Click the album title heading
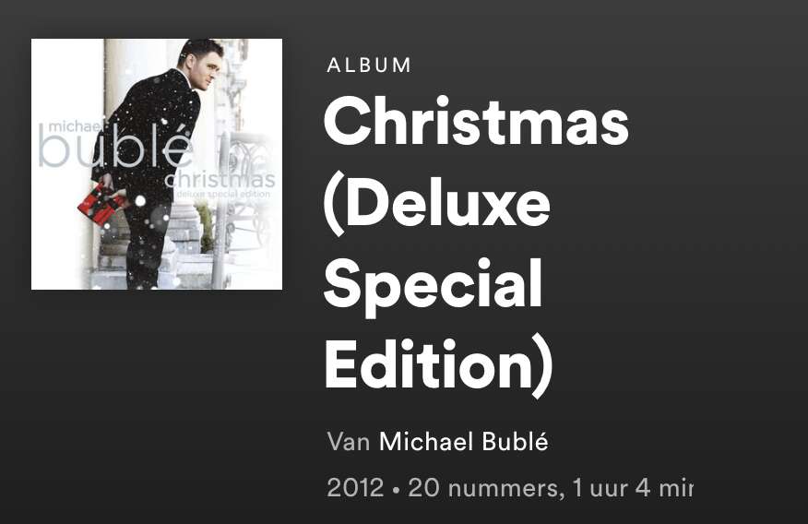 (x=476, y=244)
